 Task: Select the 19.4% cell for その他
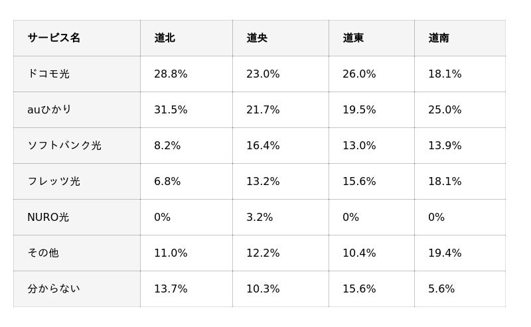[445, 253]
